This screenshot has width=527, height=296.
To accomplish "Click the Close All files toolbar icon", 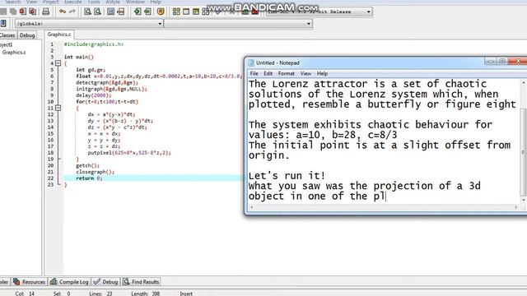I will (33, 12).
